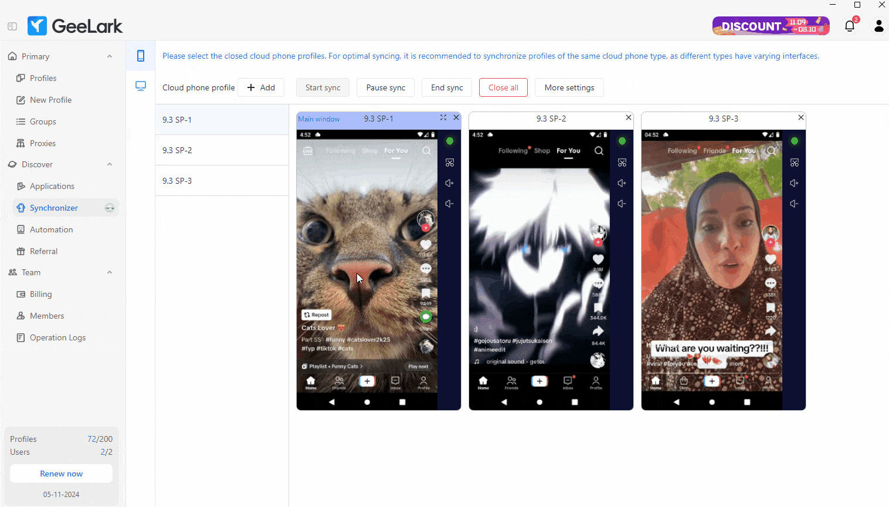Select the 9.3 SP-2 profile in the list
Screen dimensions: 889x507
[222, 150]
